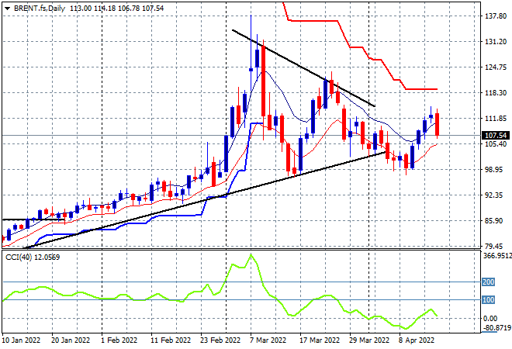Viewport: 512px width, 349px height.
Task: Click the BRENT.fs,Daily chart title text
Action: (40, 9)
